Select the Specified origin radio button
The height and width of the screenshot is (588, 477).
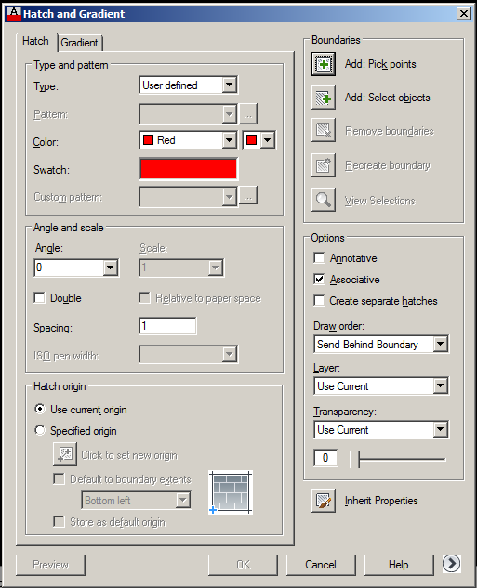[40, 430]
